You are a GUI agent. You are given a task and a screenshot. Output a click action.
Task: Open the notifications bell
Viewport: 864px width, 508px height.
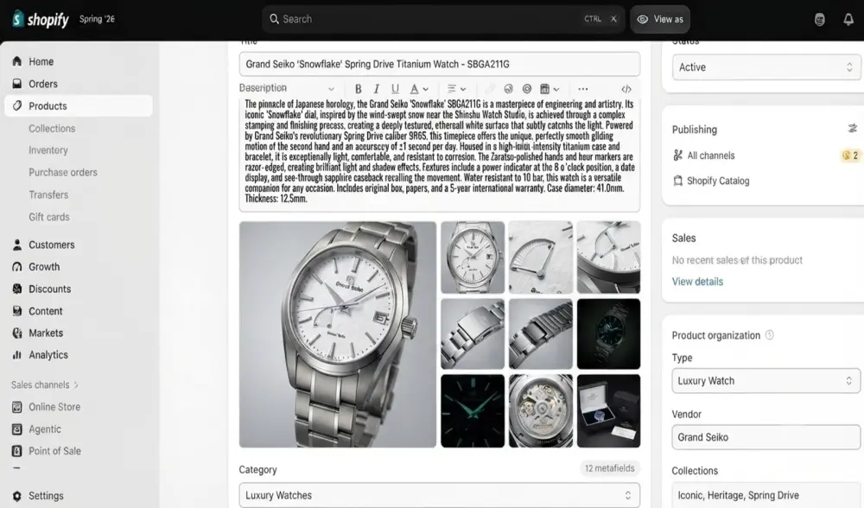pyautogui.click(x=848, y=19)
